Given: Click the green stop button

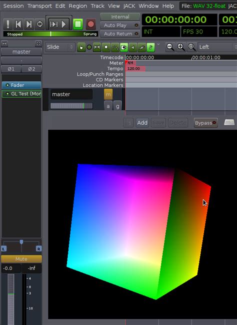Looking at the screenshot, I should (78, 24).
